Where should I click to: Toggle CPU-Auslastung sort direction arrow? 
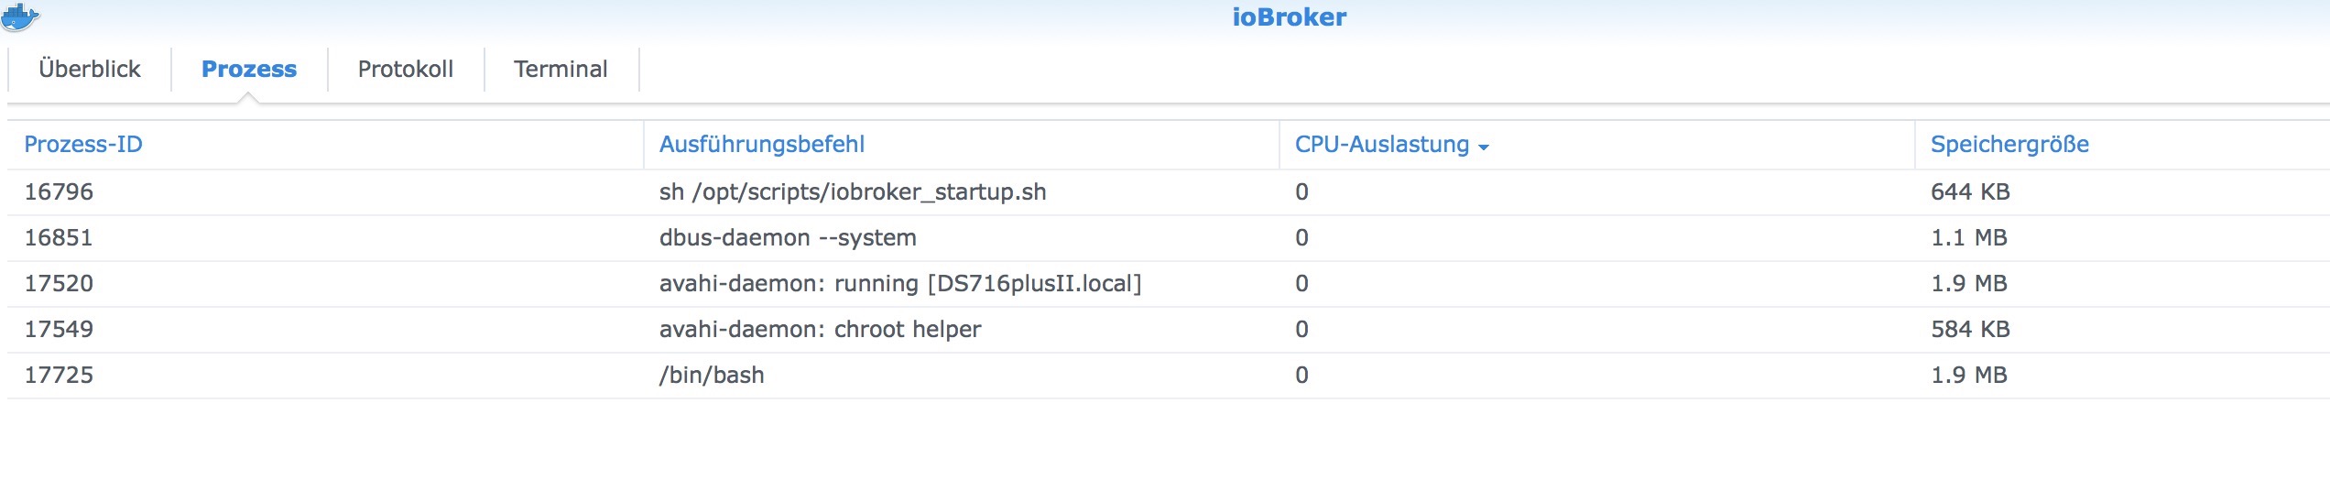coord(1484,147)
